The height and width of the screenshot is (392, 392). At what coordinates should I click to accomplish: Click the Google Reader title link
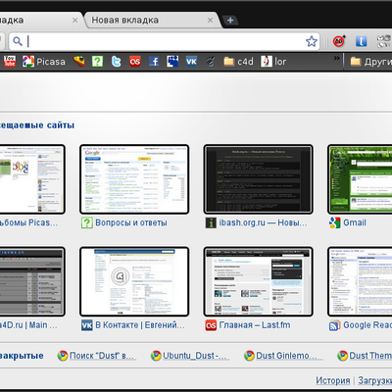point(367,325)
